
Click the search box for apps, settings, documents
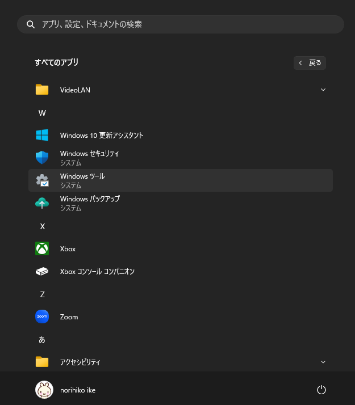[181, 24]
